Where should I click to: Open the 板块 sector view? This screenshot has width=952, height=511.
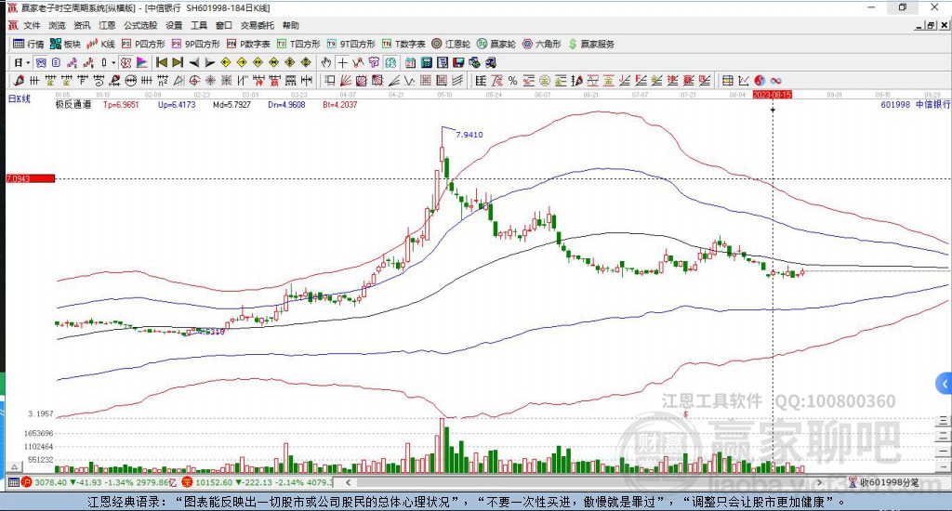(65, 44)
